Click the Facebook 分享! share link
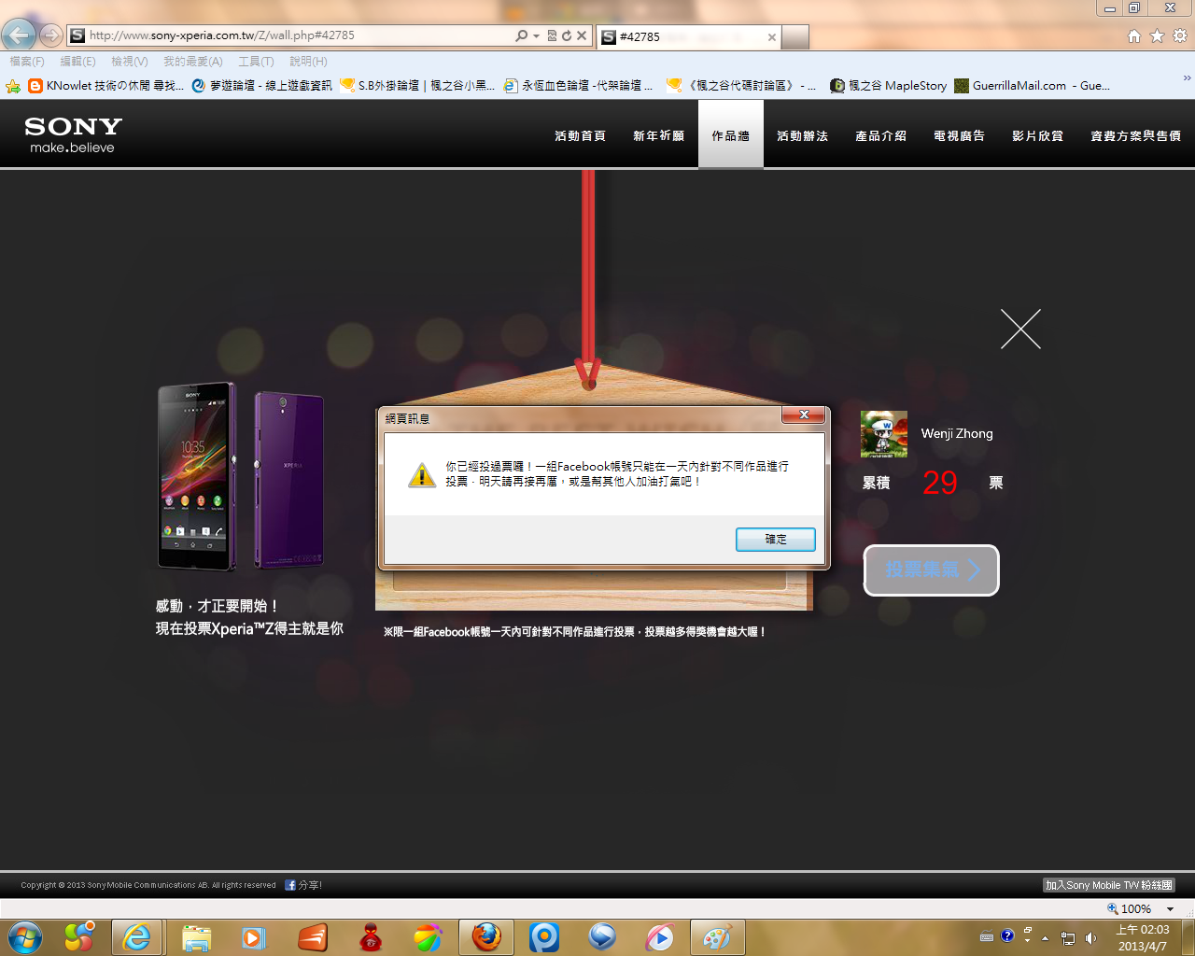This screenshot has width=1195, height=956. point(303,885)
